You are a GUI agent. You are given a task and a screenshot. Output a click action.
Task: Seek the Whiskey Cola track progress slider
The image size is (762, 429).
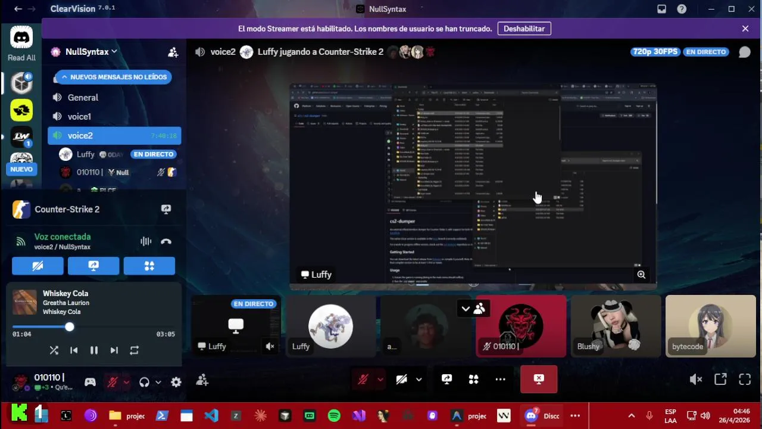click(93, 327)
